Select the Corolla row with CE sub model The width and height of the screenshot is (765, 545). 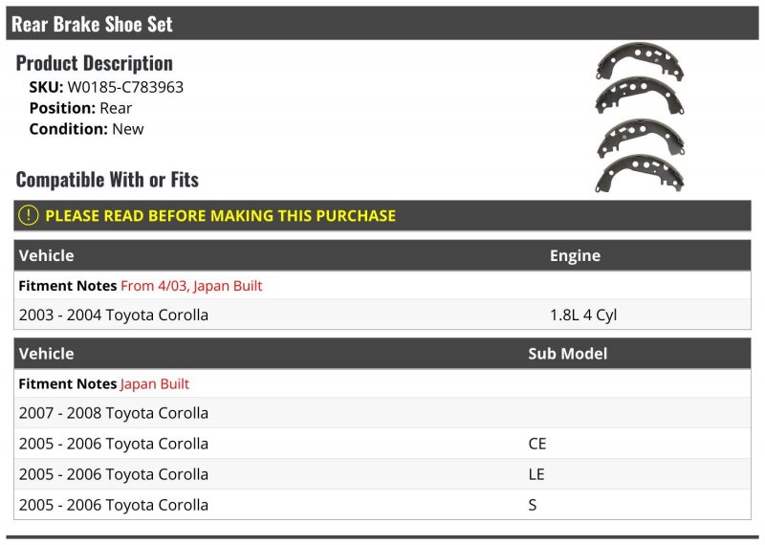(382, 444)
